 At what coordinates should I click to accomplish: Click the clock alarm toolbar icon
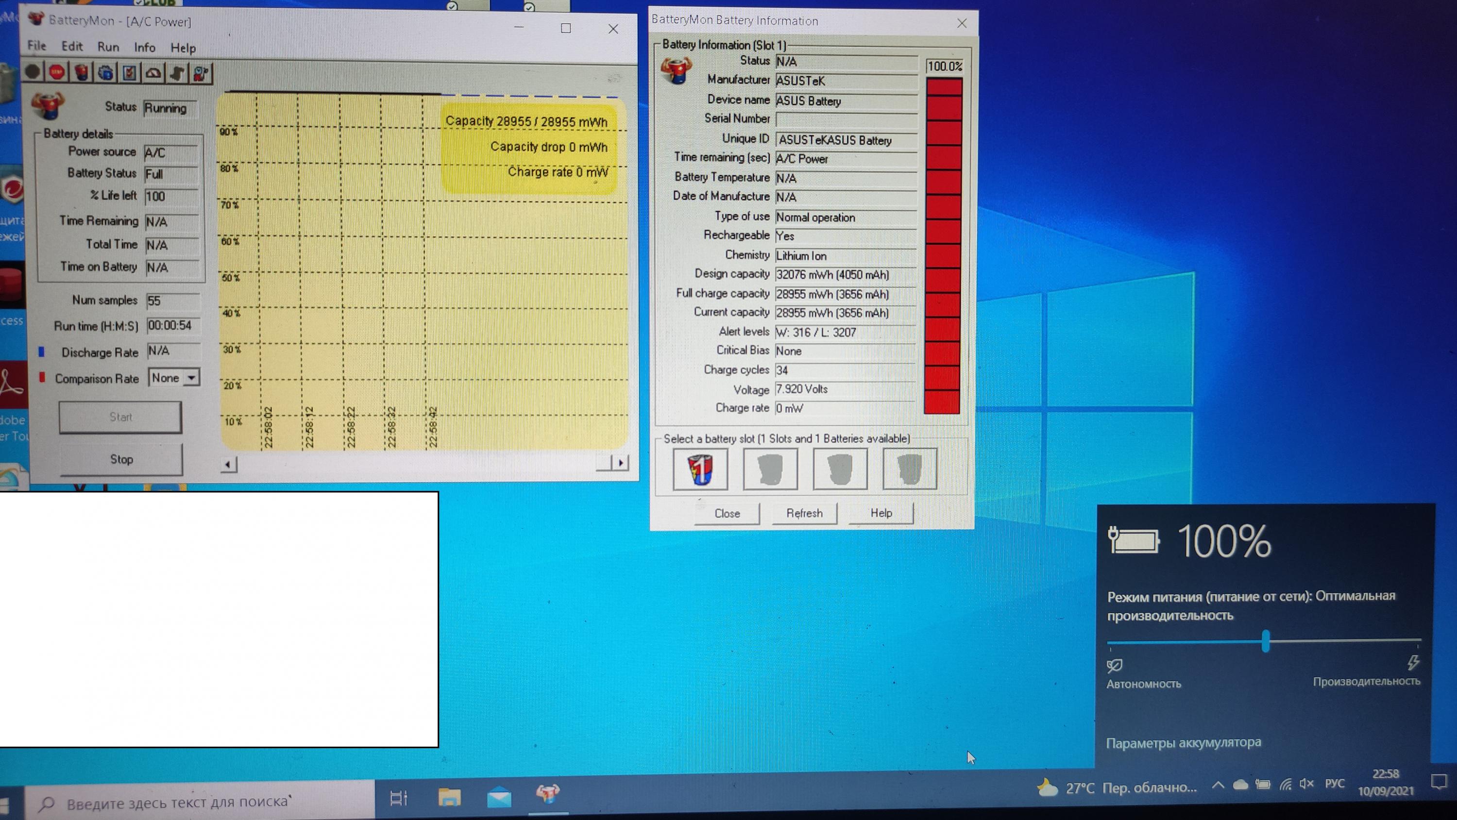tap(201, 73)
